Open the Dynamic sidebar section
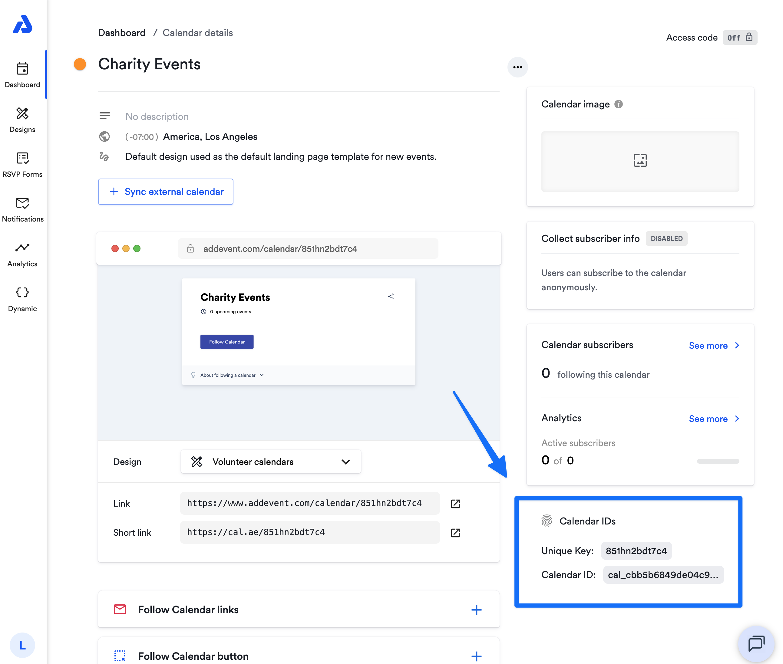The height and width of the screenshot is (664, 783). click(23, 299)
